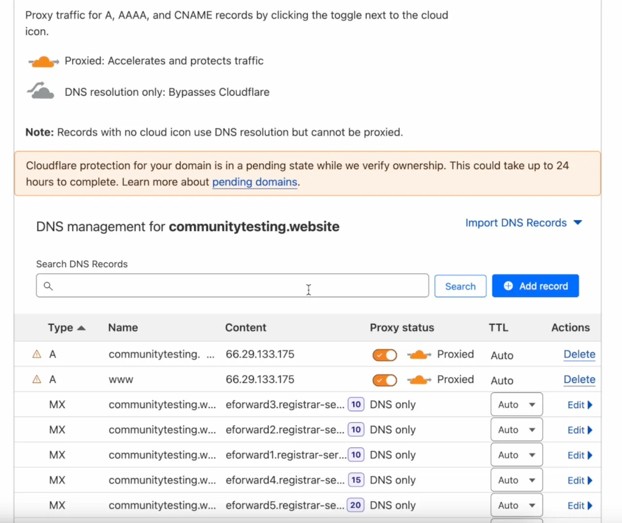This screenshot has height=523, width=622.
Task: Click the Search button
Action: (x=460, y=286)
